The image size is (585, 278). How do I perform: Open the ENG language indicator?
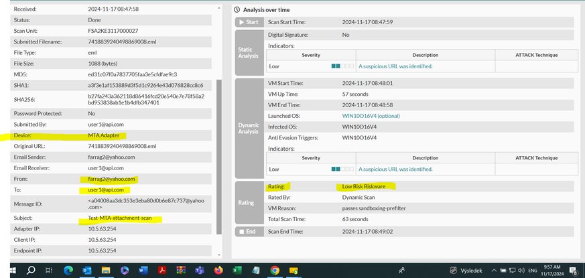(533, 271)
